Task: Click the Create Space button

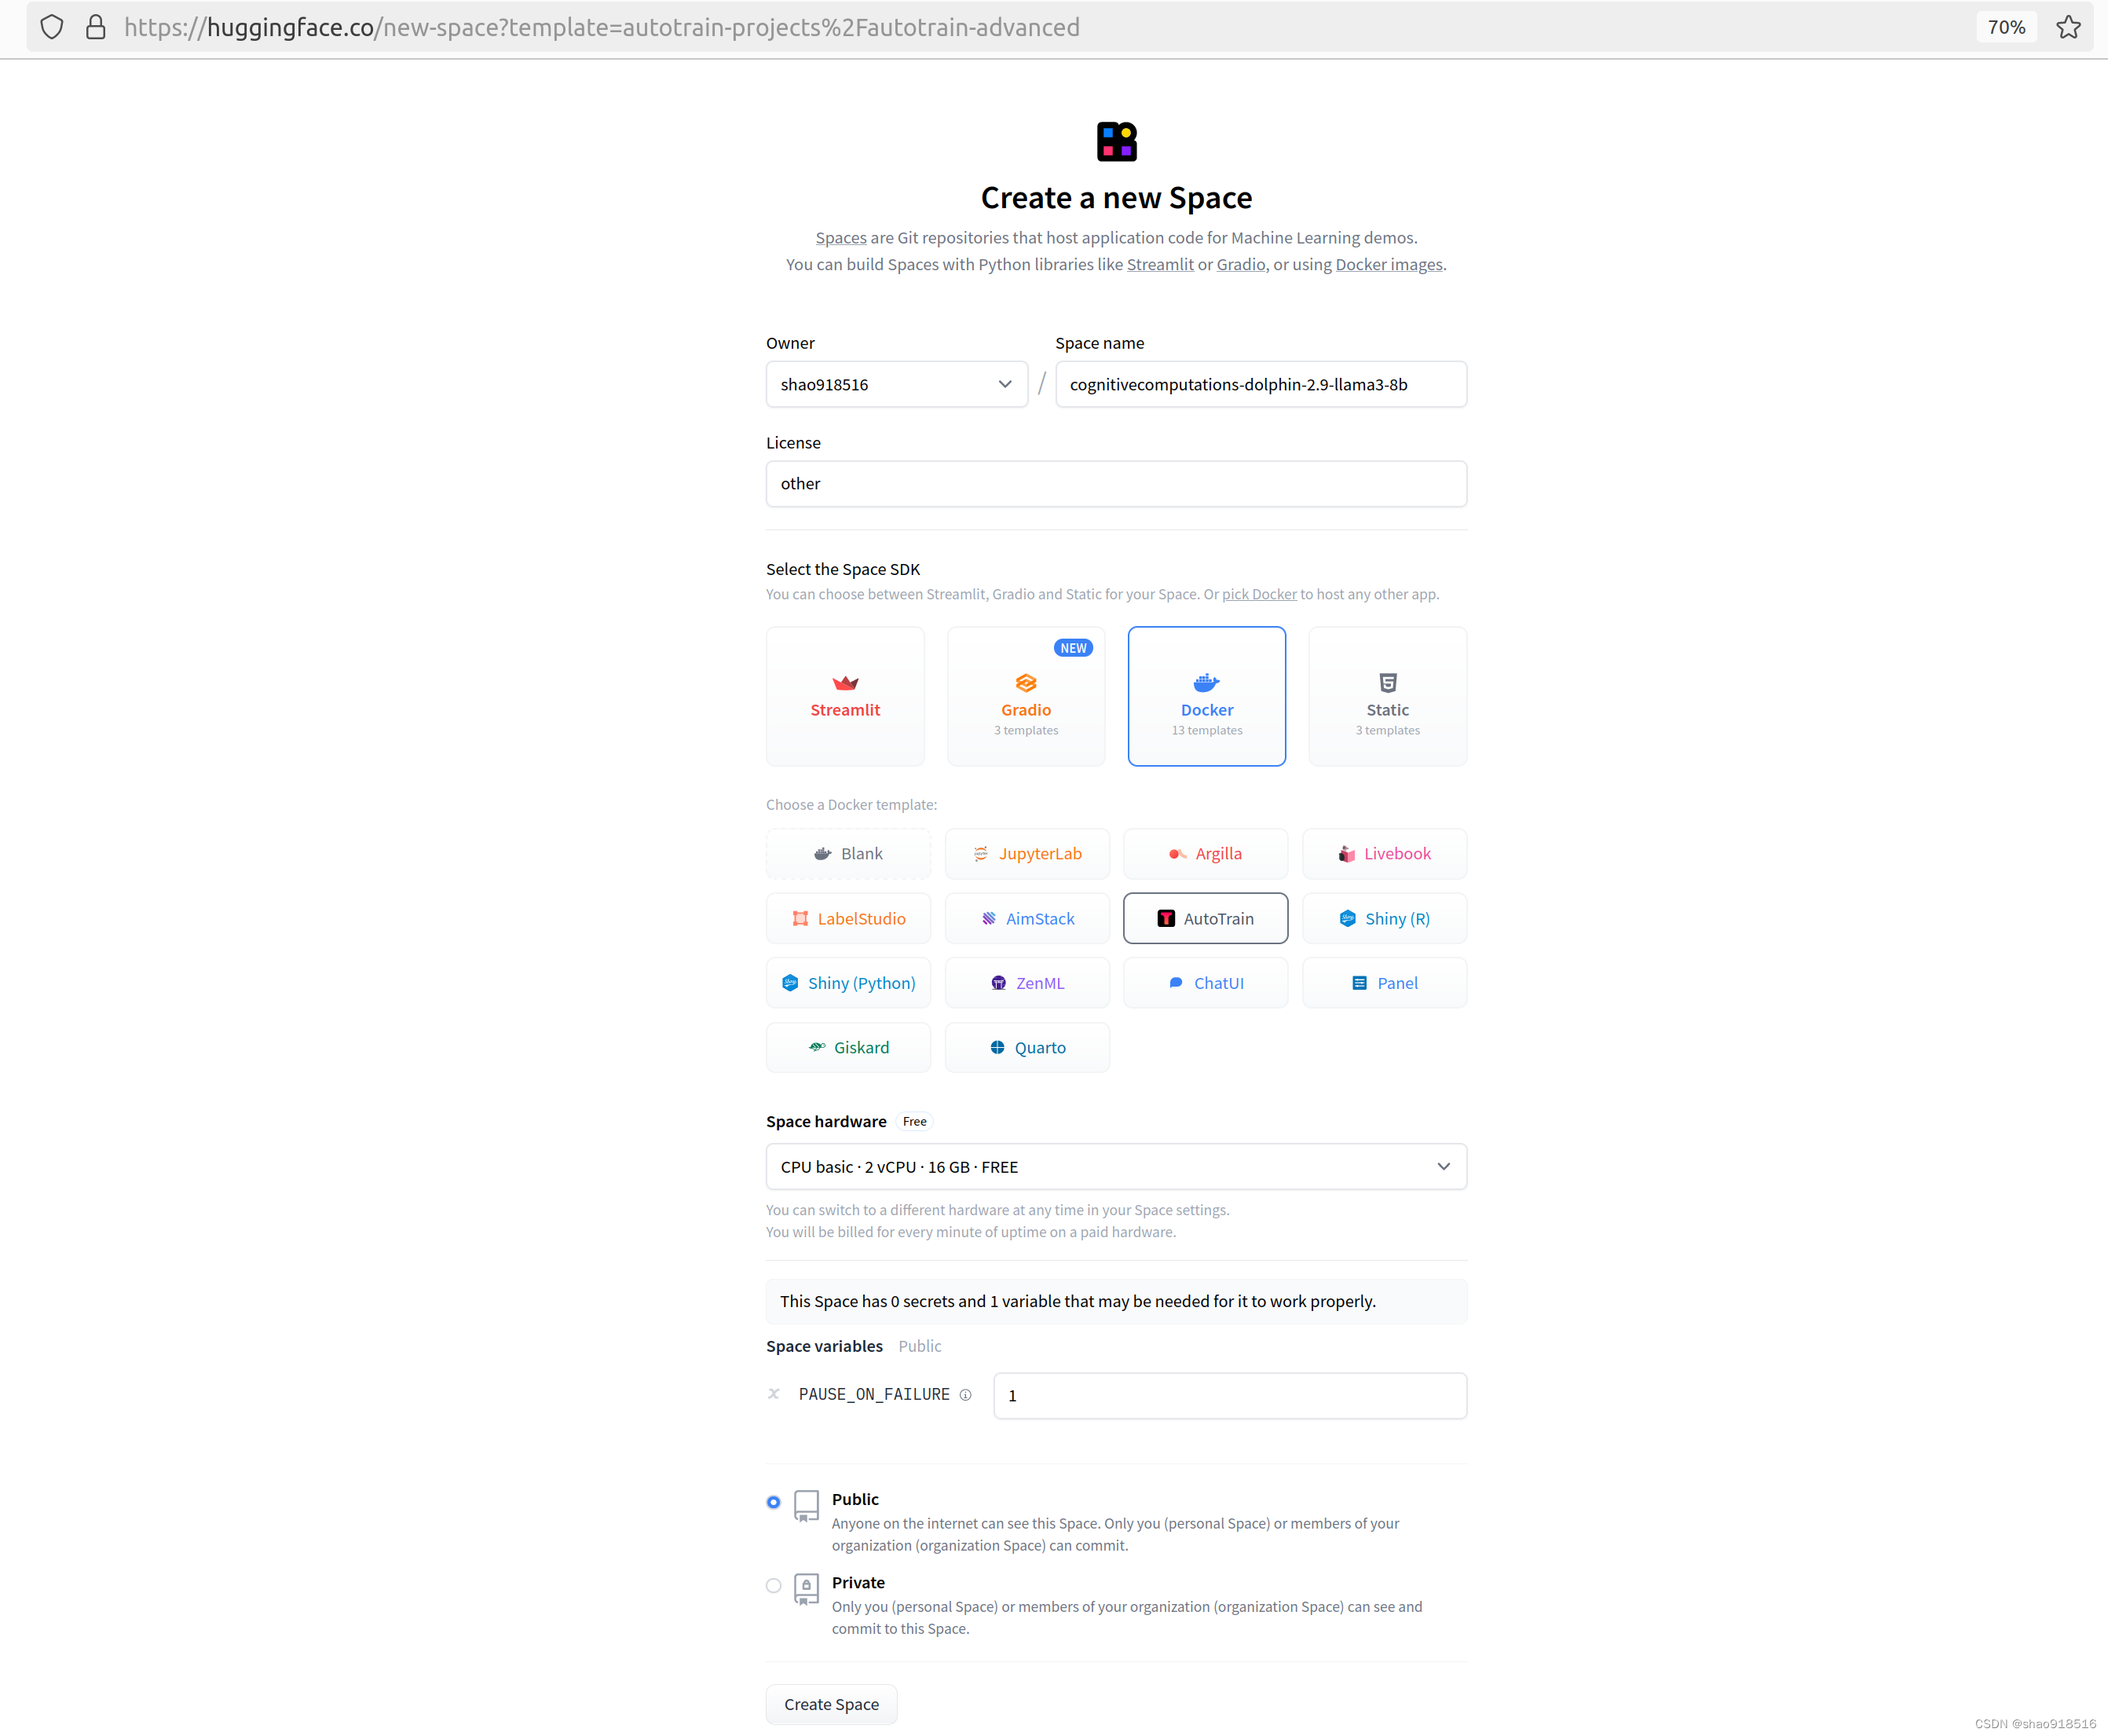Action: point(831,1704)
